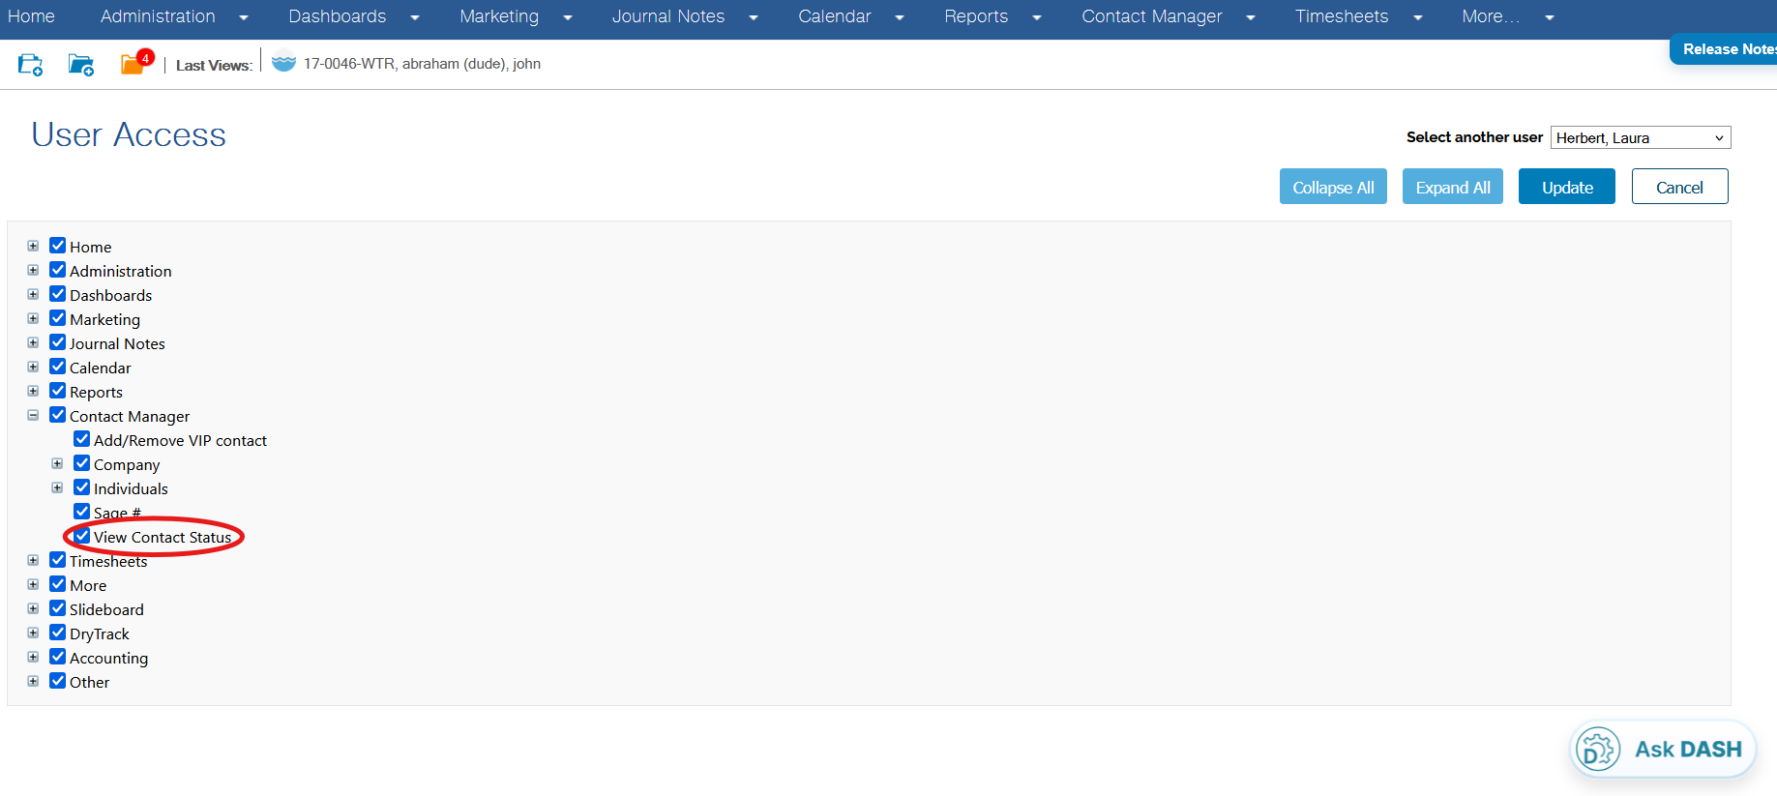Screen dimensions: 1777x796
Task: Toggle the Contact Manager checkbox
Action: tap(58, 415)
